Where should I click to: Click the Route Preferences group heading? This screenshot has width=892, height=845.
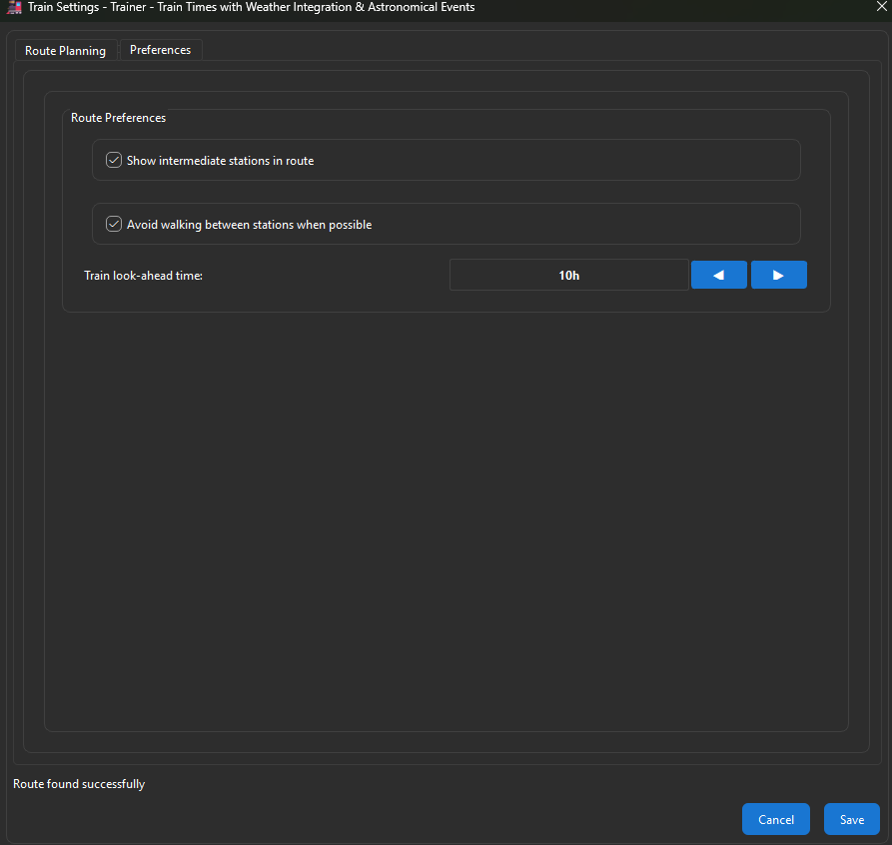[118, 118]
